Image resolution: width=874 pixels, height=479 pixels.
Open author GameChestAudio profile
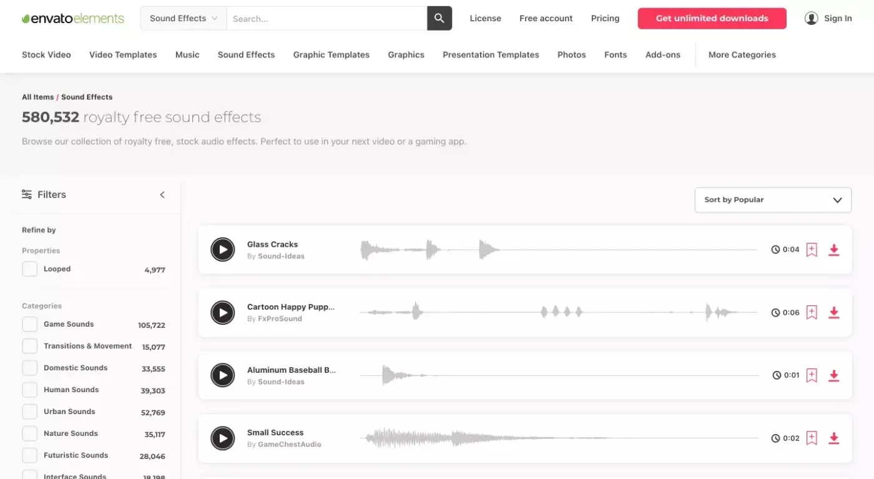[290, 445]
